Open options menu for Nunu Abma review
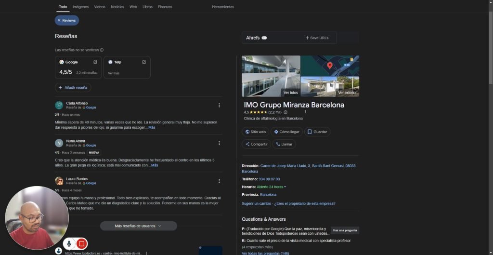The width and height of the screenshot is (493, 255). (x=219, y=143)
